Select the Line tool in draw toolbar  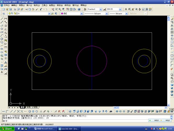pyautogui.click(x=2, y=19)
